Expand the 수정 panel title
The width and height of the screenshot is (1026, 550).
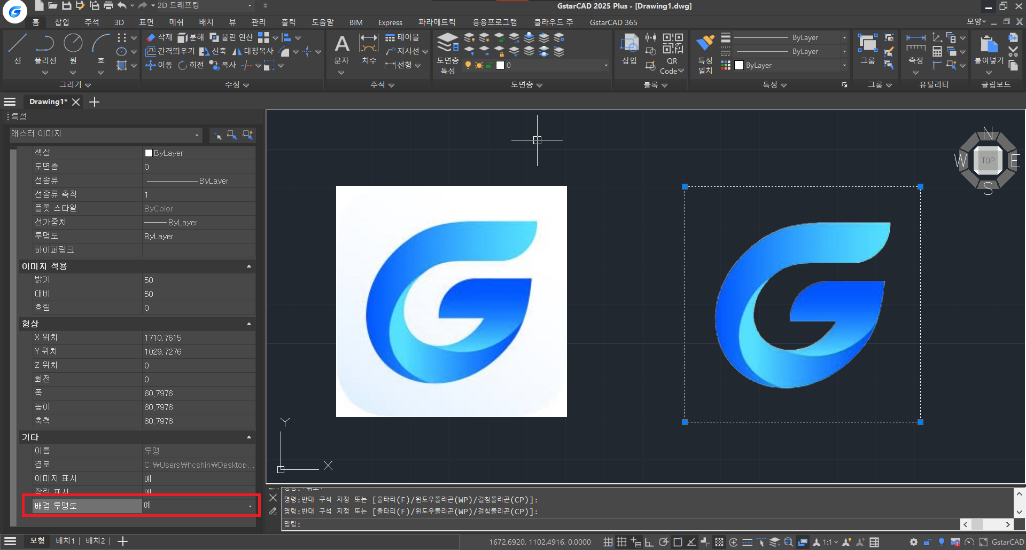[237, 84]
